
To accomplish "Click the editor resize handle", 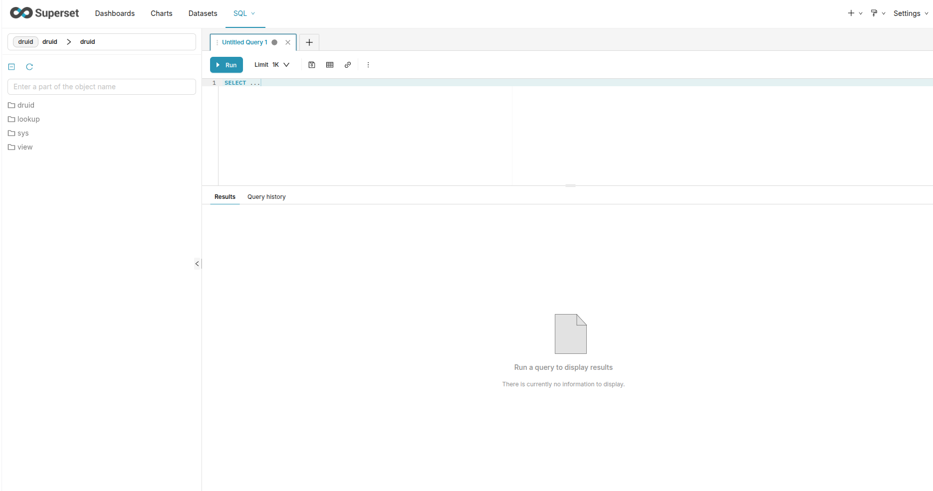I will [571, 185].
